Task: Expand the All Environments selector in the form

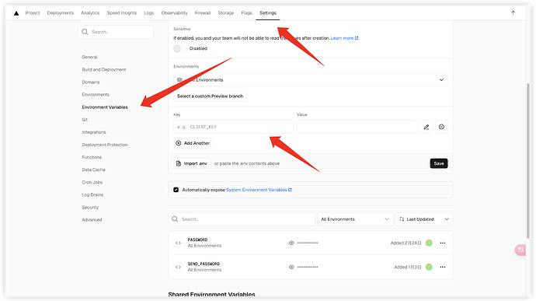Action: (x=311, y=80)
